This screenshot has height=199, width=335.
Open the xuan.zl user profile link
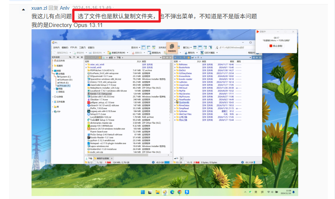coord(39,8)
